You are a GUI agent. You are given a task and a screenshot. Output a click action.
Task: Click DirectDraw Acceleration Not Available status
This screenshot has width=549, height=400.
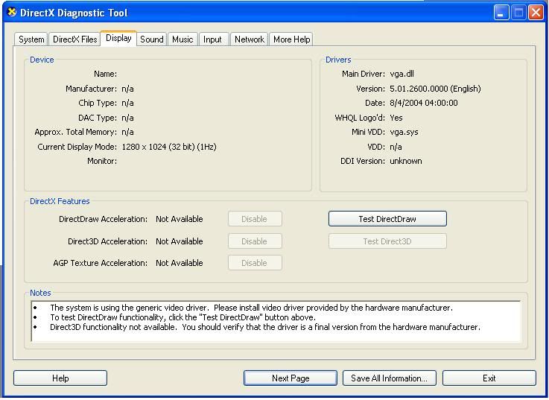click(180, 219)
